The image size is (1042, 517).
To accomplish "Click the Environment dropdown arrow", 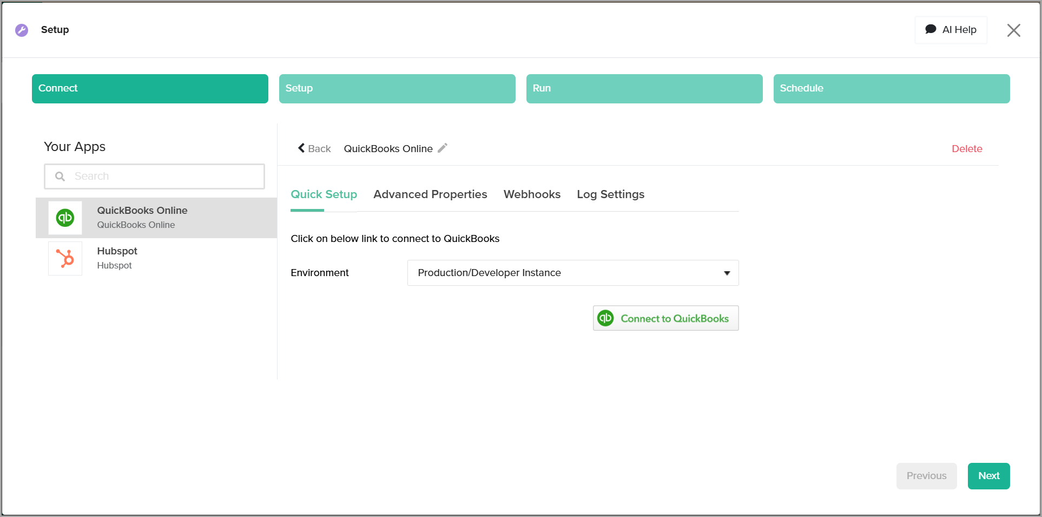I will coord(727,273).
